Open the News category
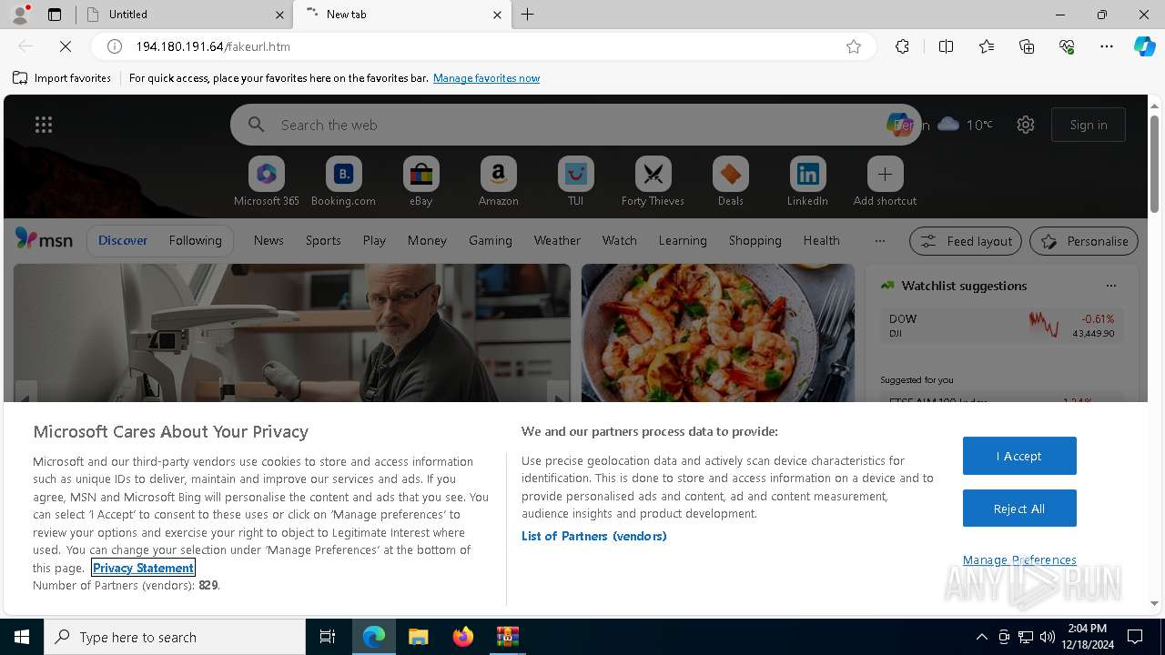The image size is (1165, 655). pos(268,240)
